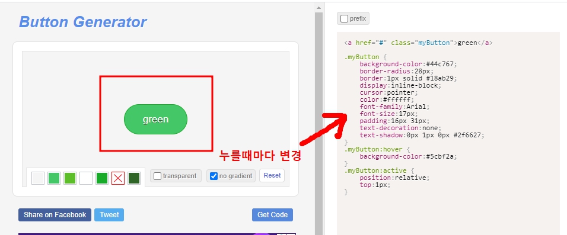This screenshot has width=567, height=235.
Task: Click the color:#ffffff code line
Action: [387, 99]
